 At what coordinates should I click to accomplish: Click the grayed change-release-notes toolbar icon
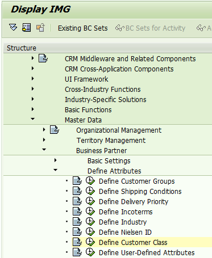[40, 28]
